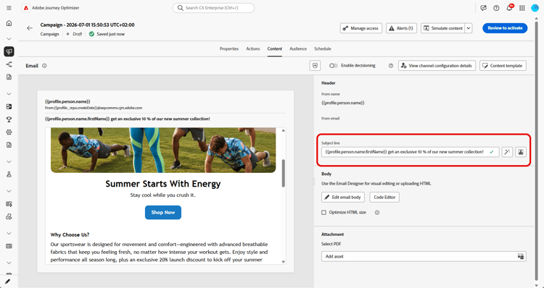Click the "Saved just now" status text
Viewport: 544px width, 288px height.
pyautogui.click(x=111, y=34)
